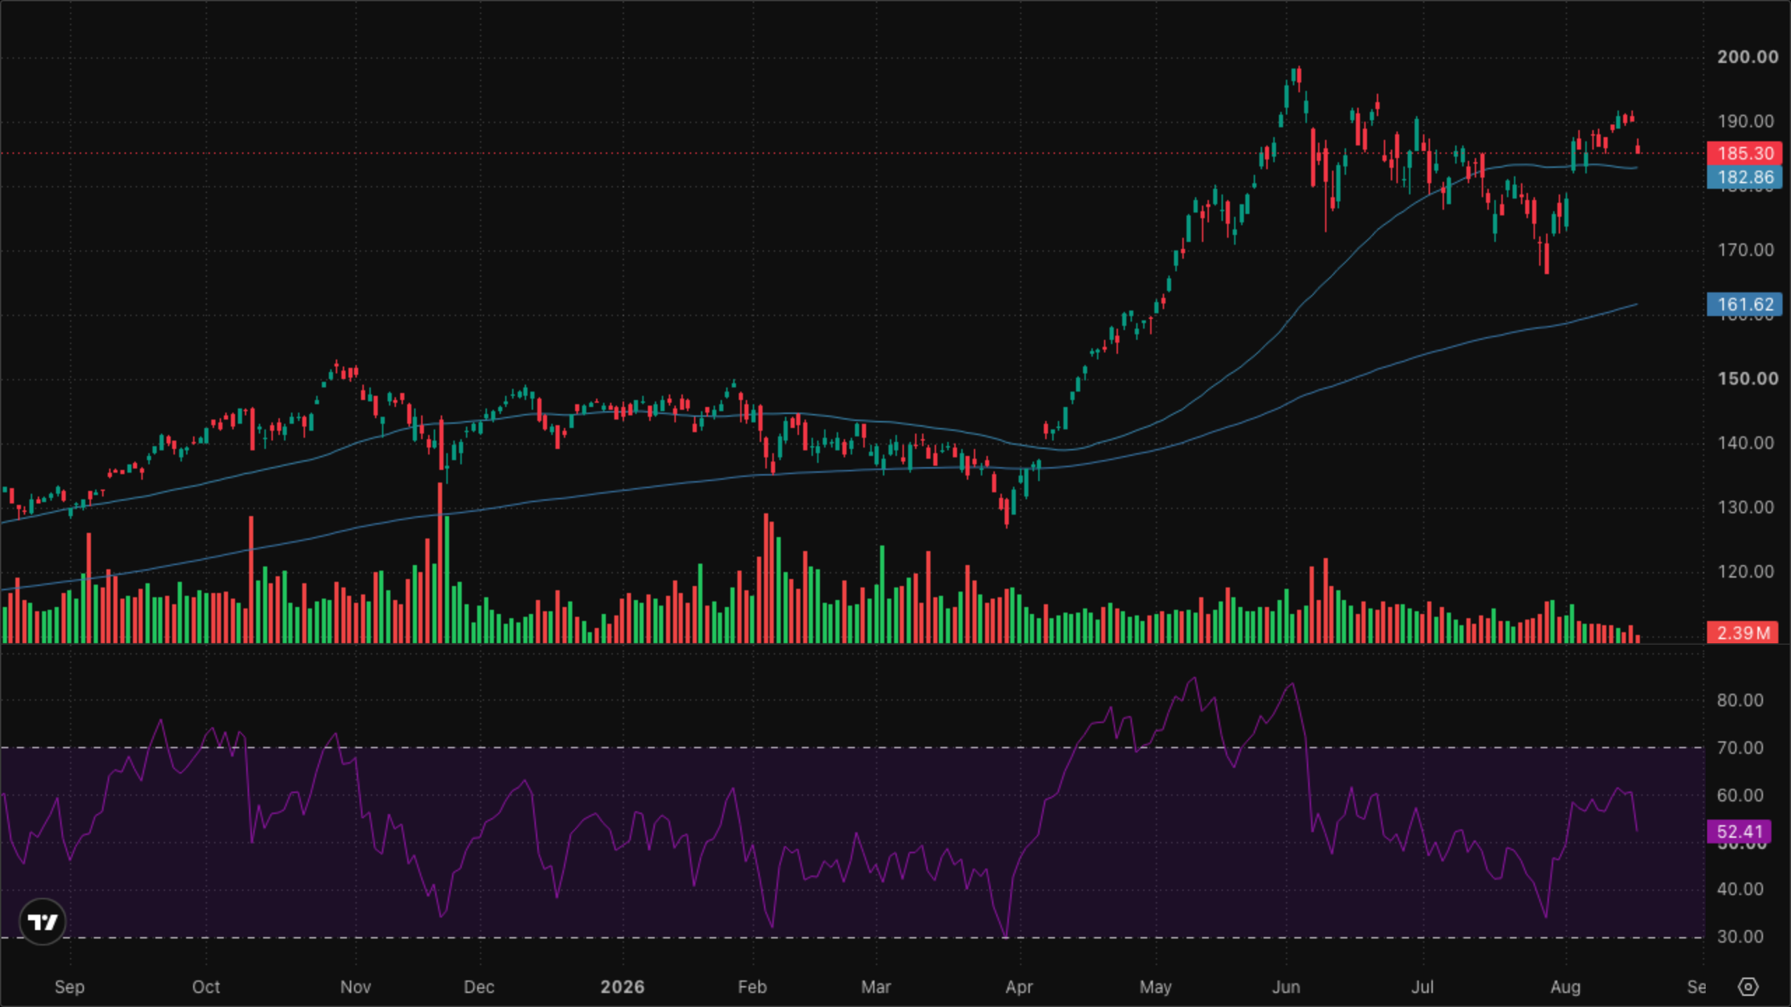Click the 70.00 RSI axis label
This screenshot has height=1007, width=1791.
(1740, 748)
